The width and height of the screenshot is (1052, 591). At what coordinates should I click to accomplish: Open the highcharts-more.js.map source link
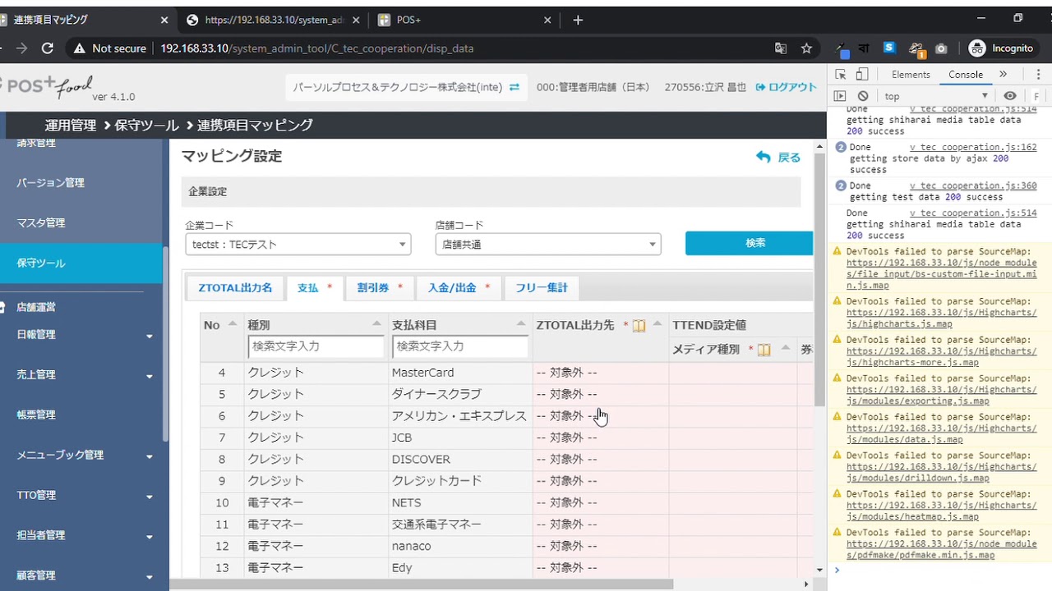(x=942, y=356)
